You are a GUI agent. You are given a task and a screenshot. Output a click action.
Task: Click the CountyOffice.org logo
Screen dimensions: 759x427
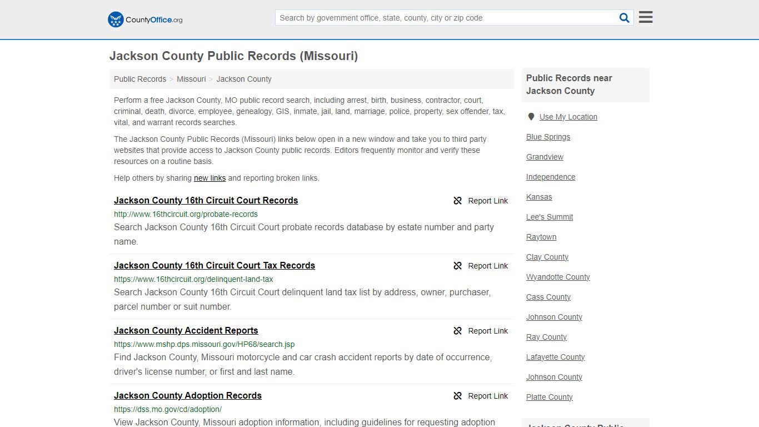pyautogui.click(x=145, y=19)
